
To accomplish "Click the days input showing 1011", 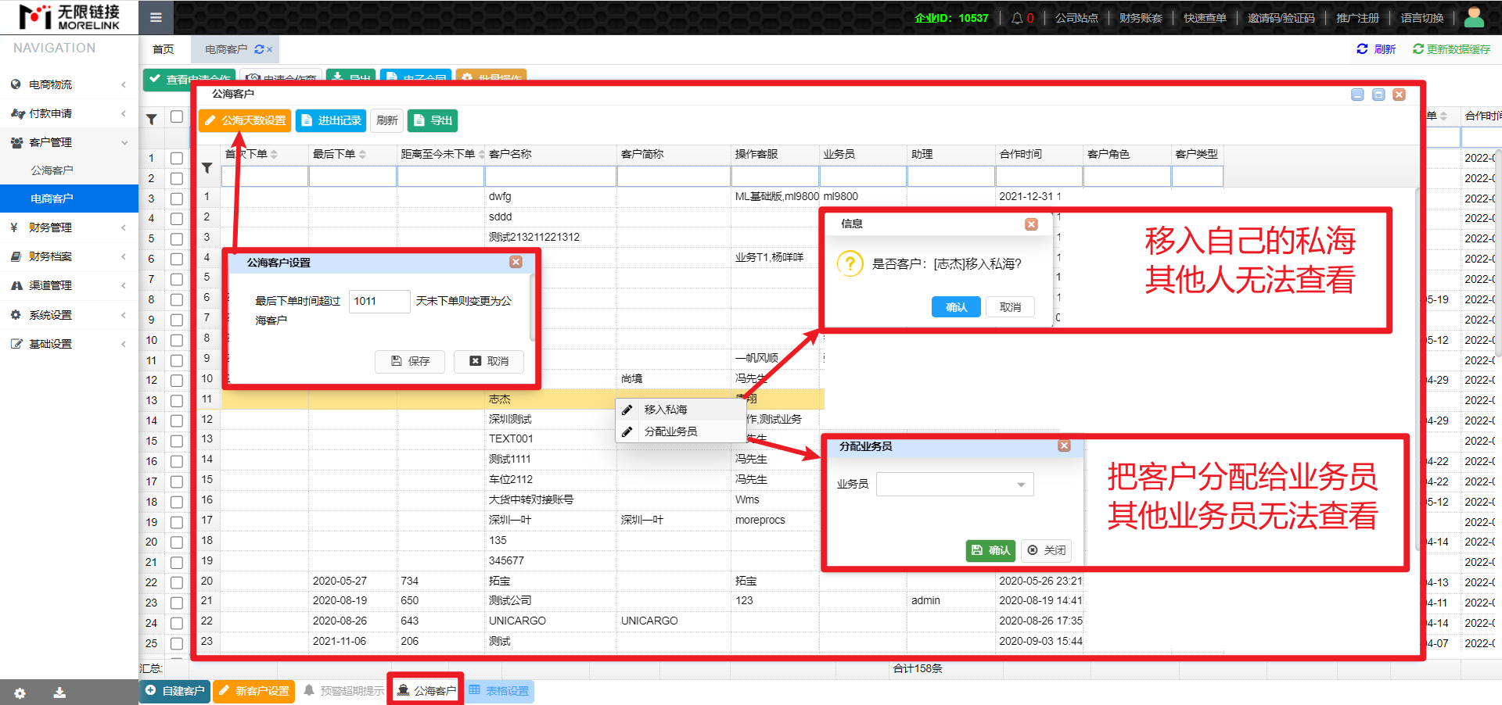I will [379, 301].
